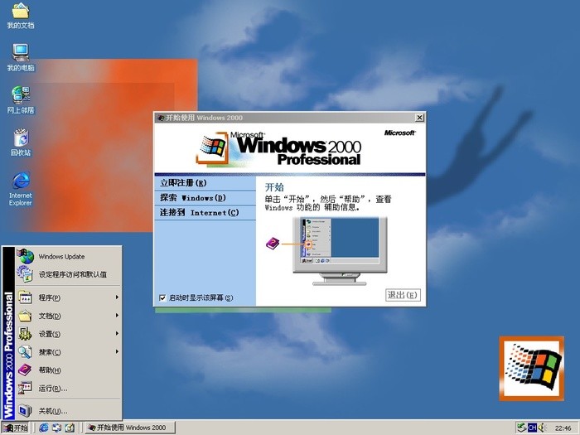Click the 设定程序访问和默认值 icon in Start menu
Screen dimensions: 580x435
pos(25,274)
